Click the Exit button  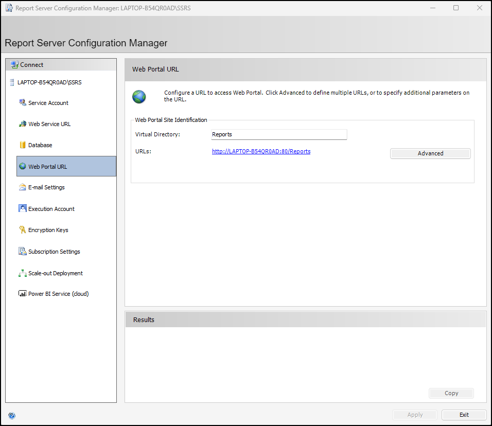pyautogui.click(x=464, y=415)
